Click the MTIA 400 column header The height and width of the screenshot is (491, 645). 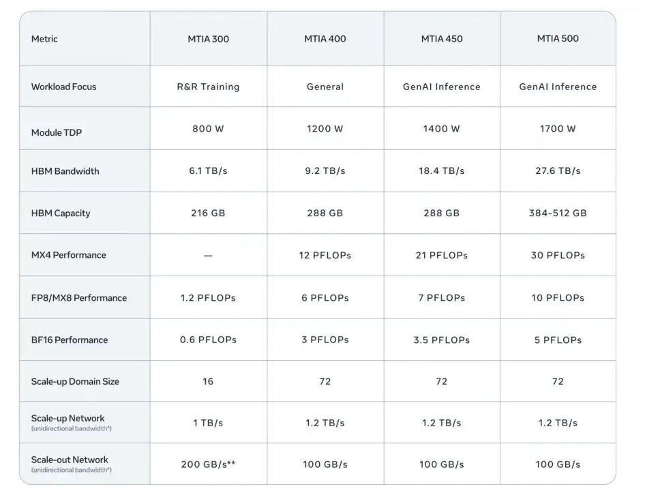pyautogui.click(x=325, y=39)
